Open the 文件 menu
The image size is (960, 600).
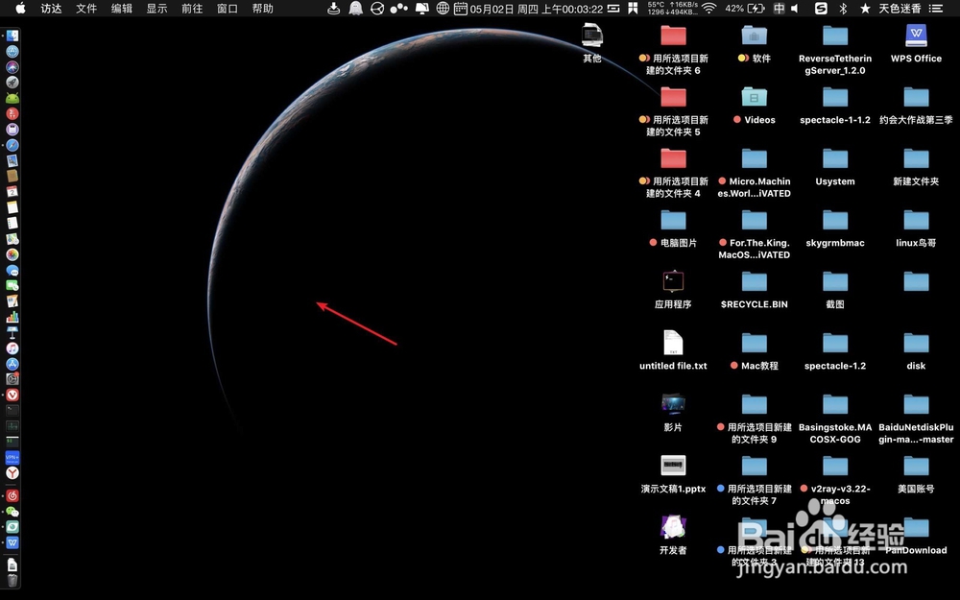pos(86,9)
